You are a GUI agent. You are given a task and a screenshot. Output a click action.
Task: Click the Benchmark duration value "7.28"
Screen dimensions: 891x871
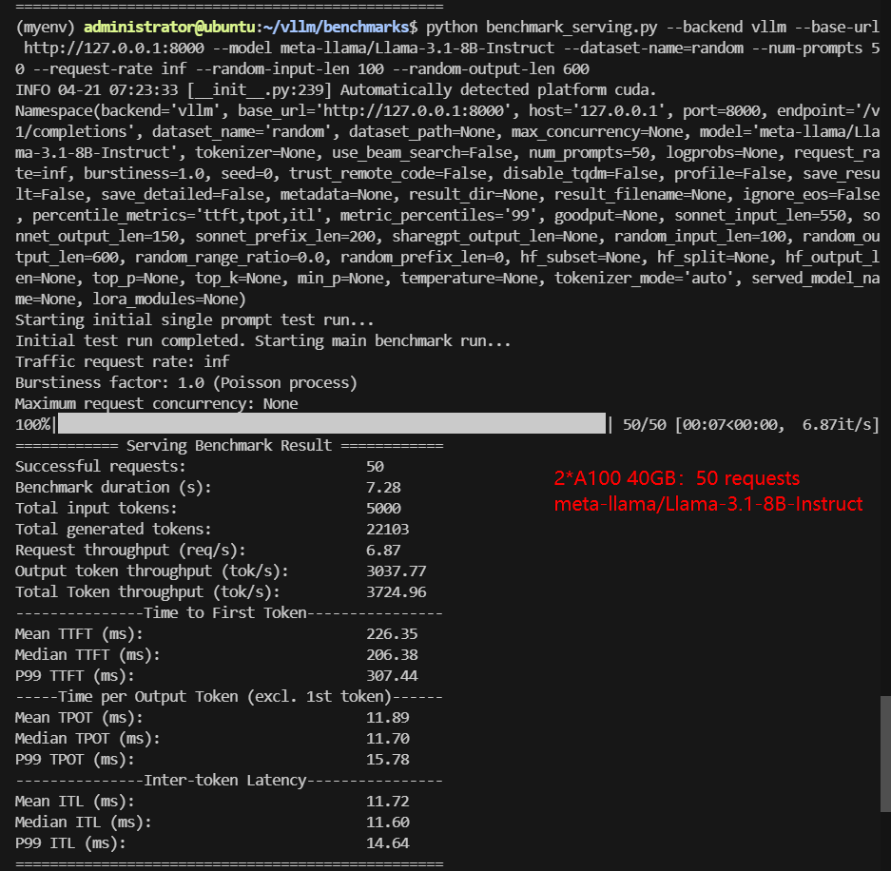[383, 488]
